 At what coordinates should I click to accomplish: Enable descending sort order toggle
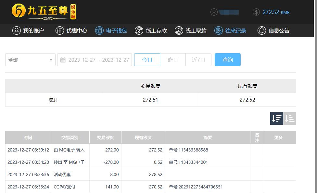pyautogui.click(x=277, y=118)
